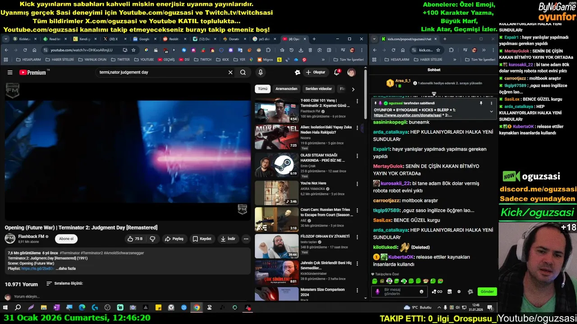Viewport: 577px width, 324px height.
Task: Expand description with ...daha fazla
Action: click(x=66, y=269)
